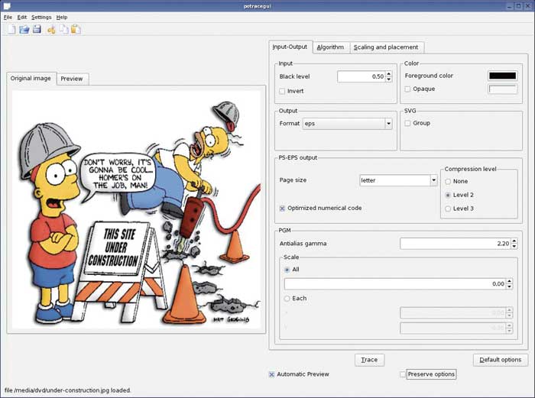Click the Save floppy disk icon
The height and width of the screenshot is (398, 535).
(36, 30)
